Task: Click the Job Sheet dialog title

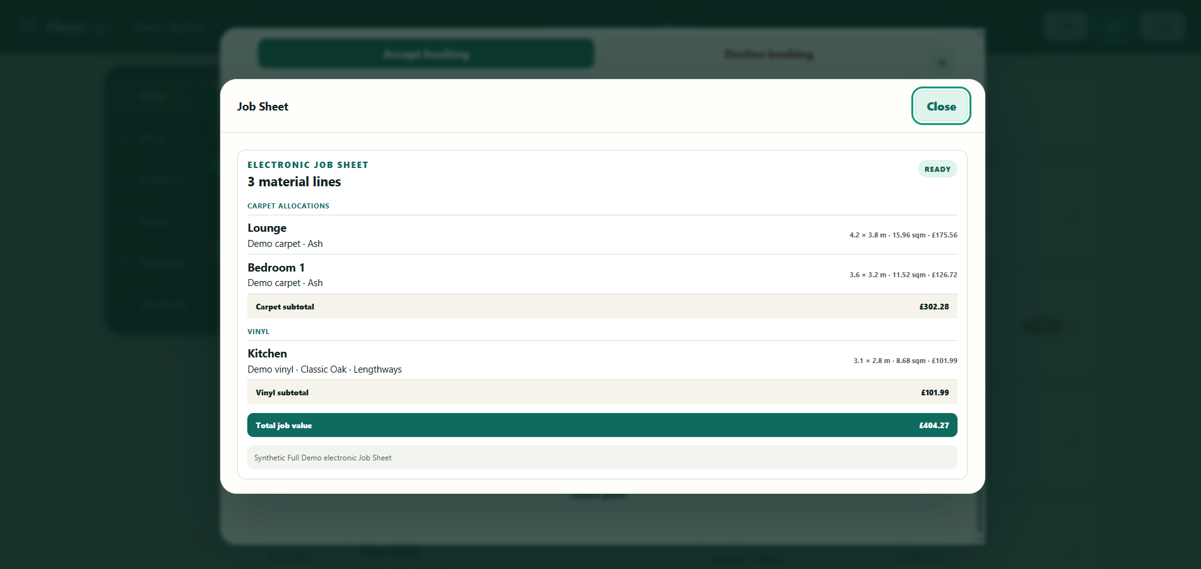Action: pos(262,107)
